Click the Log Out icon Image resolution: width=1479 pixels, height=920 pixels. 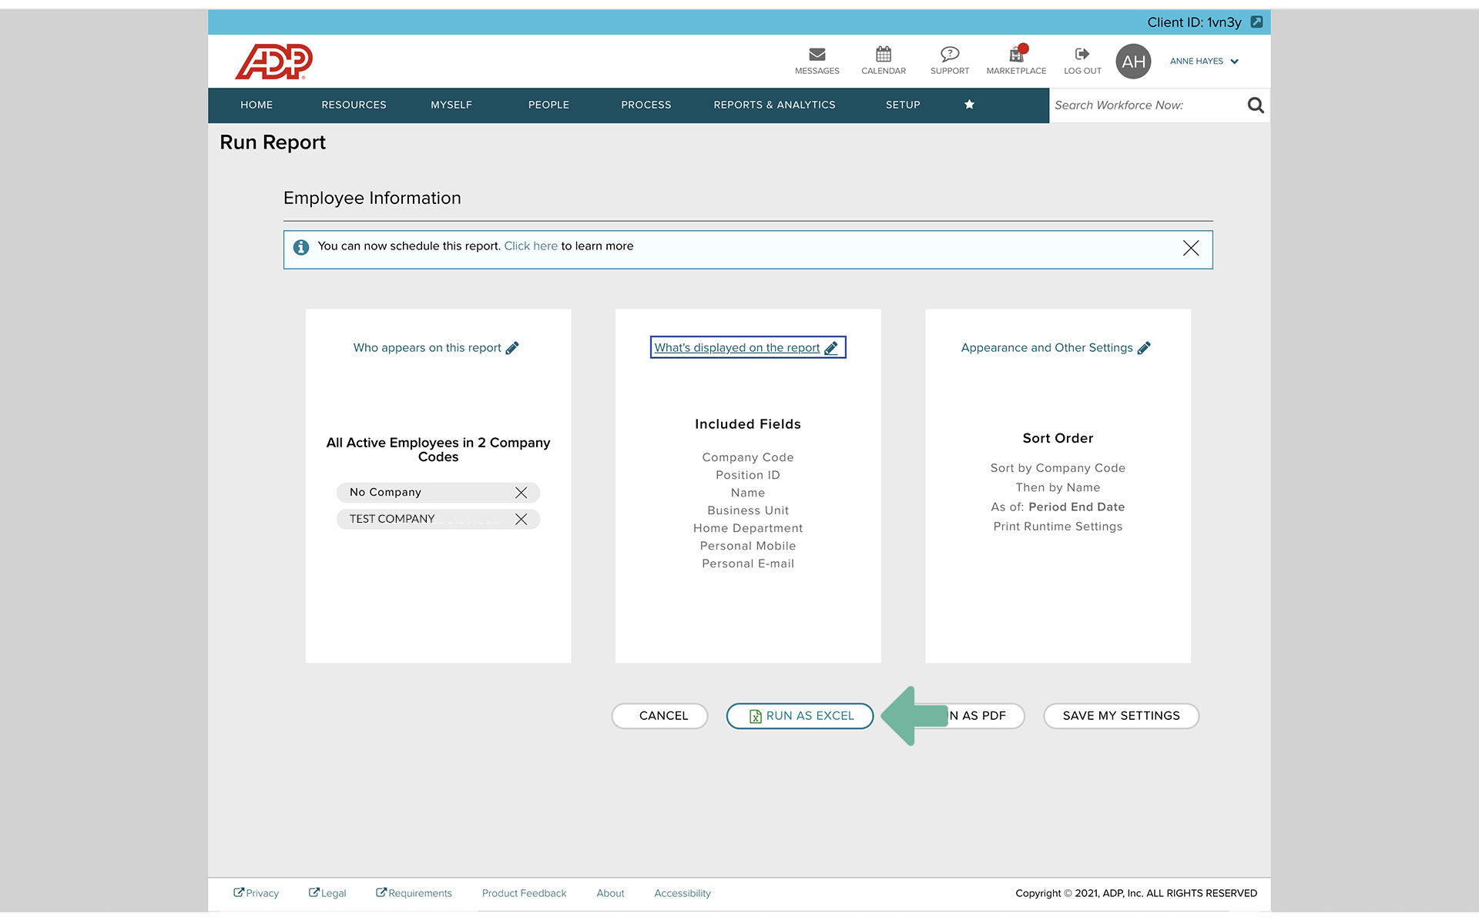[x=1082, y=54]
